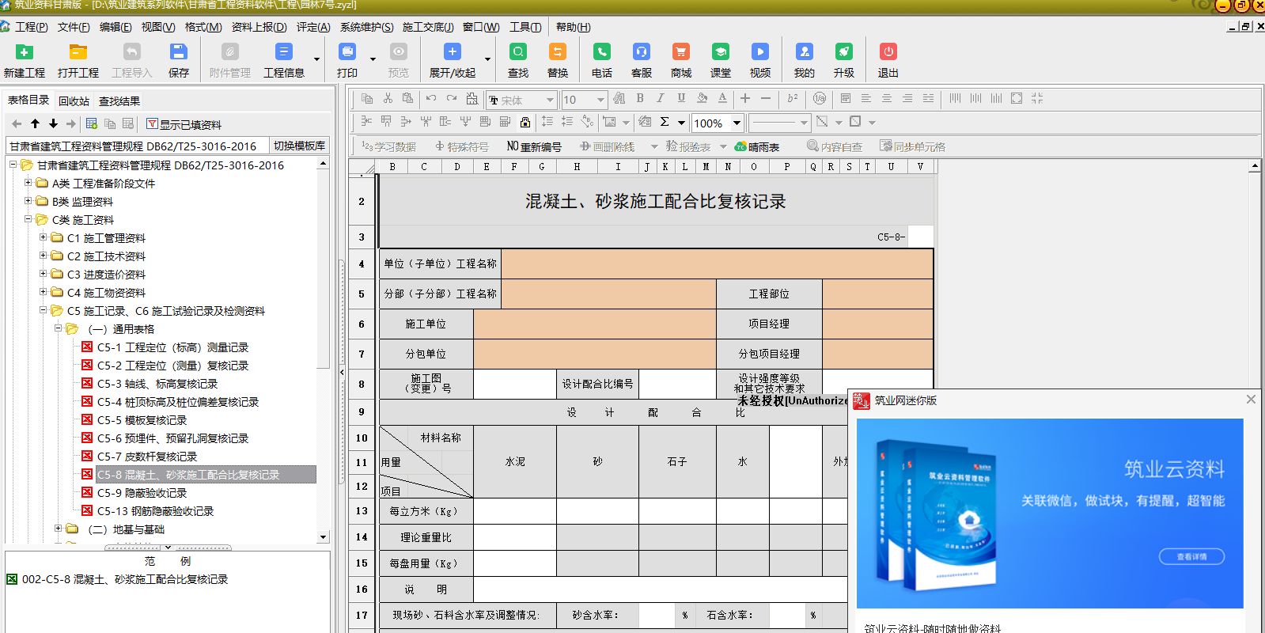Open the font name dropdown
Viewport: 1265px width, 633px height.
tap(549, 100)
